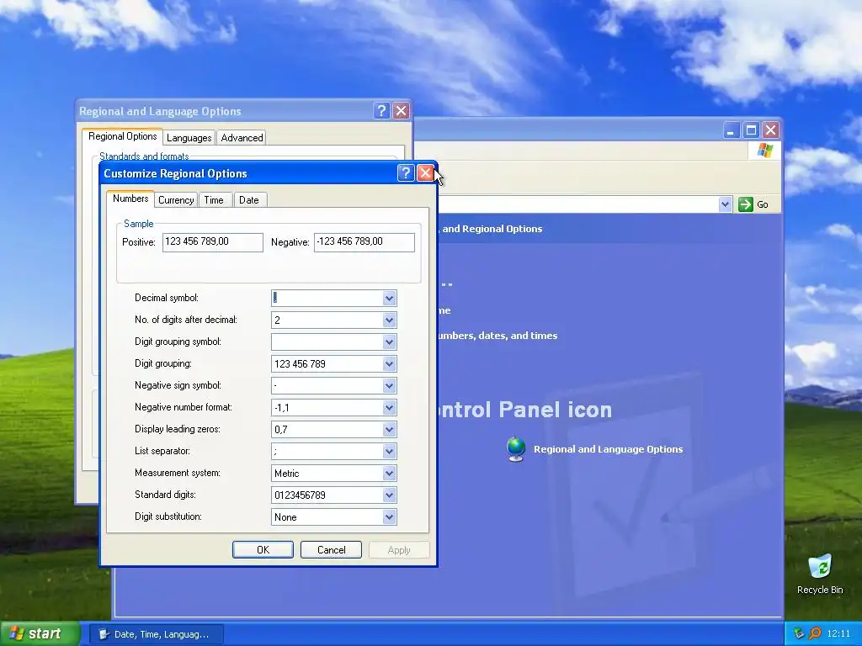
Task: Click the 'Display leading zeros:' label
Action: (178, 429)
